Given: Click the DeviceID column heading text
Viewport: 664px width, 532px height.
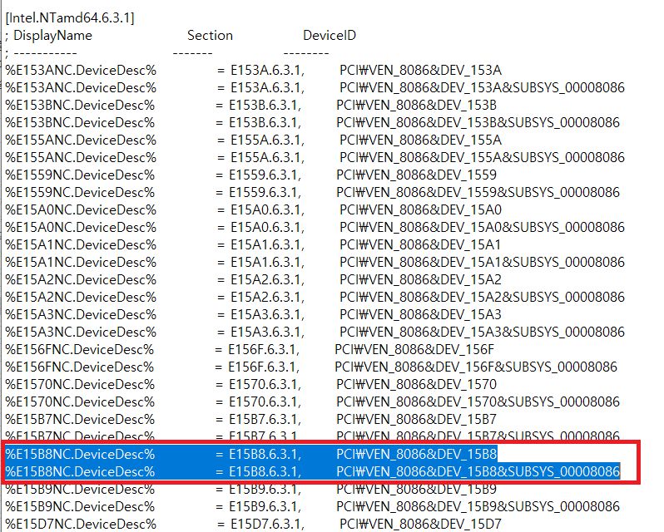Looking at the screenshot, I should tap(330, 35).
